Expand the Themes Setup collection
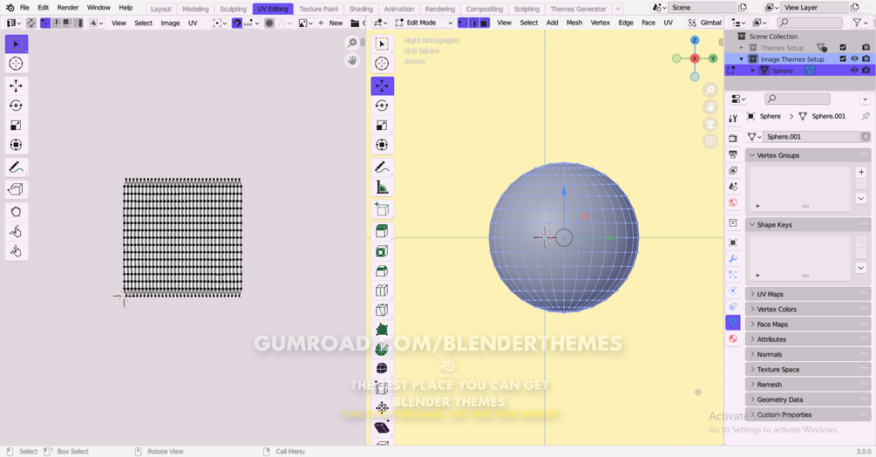The height and width of the screenshot is (457, 876). 742,47
